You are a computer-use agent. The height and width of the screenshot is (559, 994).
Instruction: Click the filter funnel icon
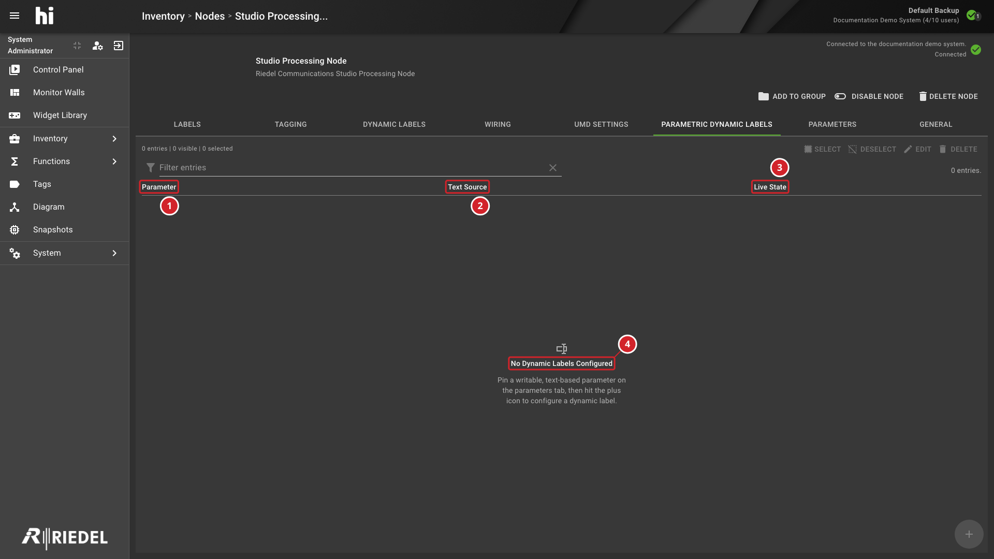[151, 168]
